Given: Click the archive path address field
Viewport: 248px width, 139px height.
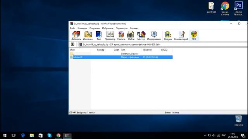Looking at the screenshot, I should [x=163, y=44].
